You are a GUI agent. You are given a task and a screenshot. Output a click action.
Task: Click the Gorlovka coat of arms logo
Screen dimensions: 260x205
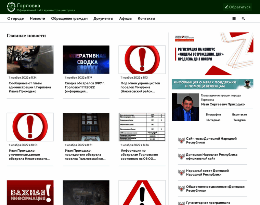coord(11,7)
